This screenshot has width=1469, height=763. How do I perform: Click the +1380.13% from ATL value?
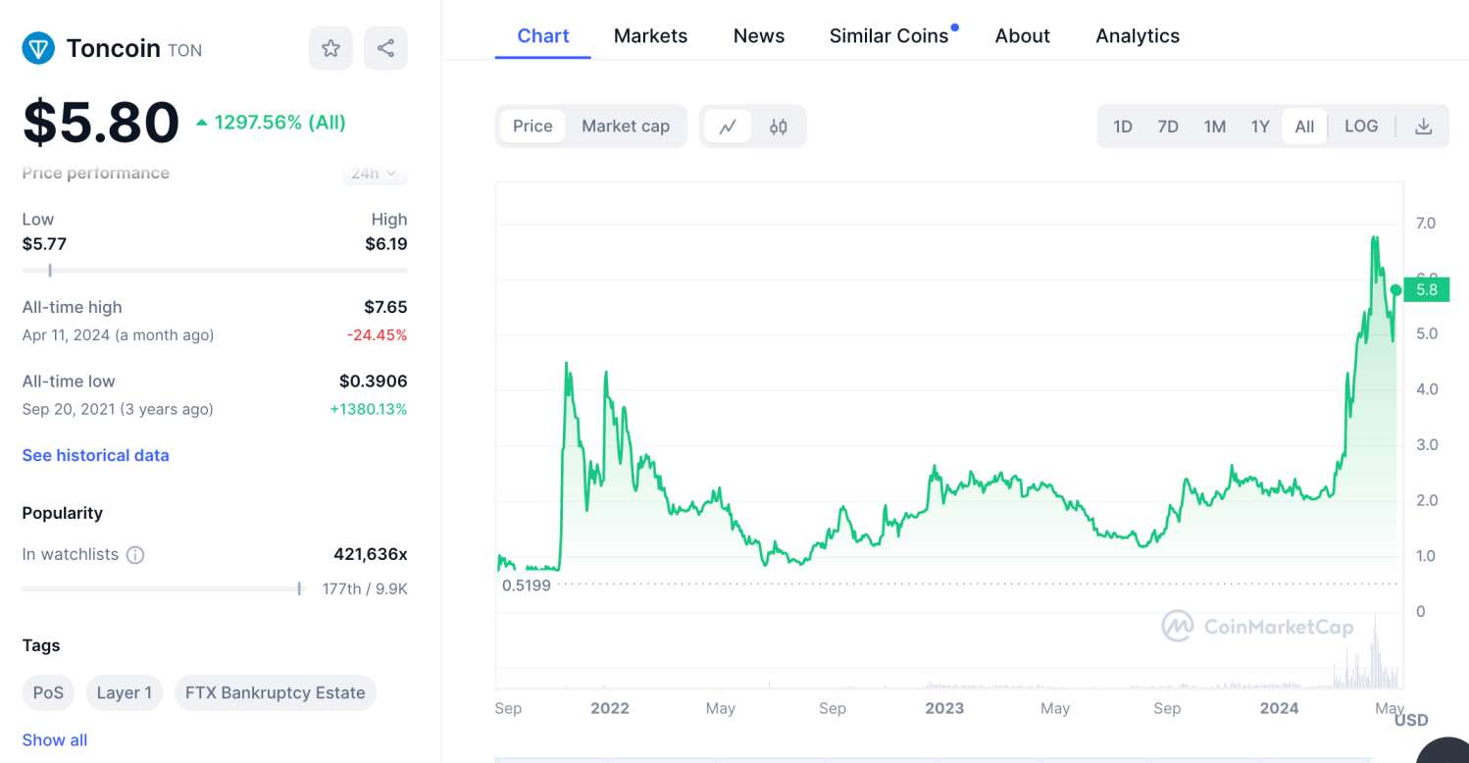point(369,409)
